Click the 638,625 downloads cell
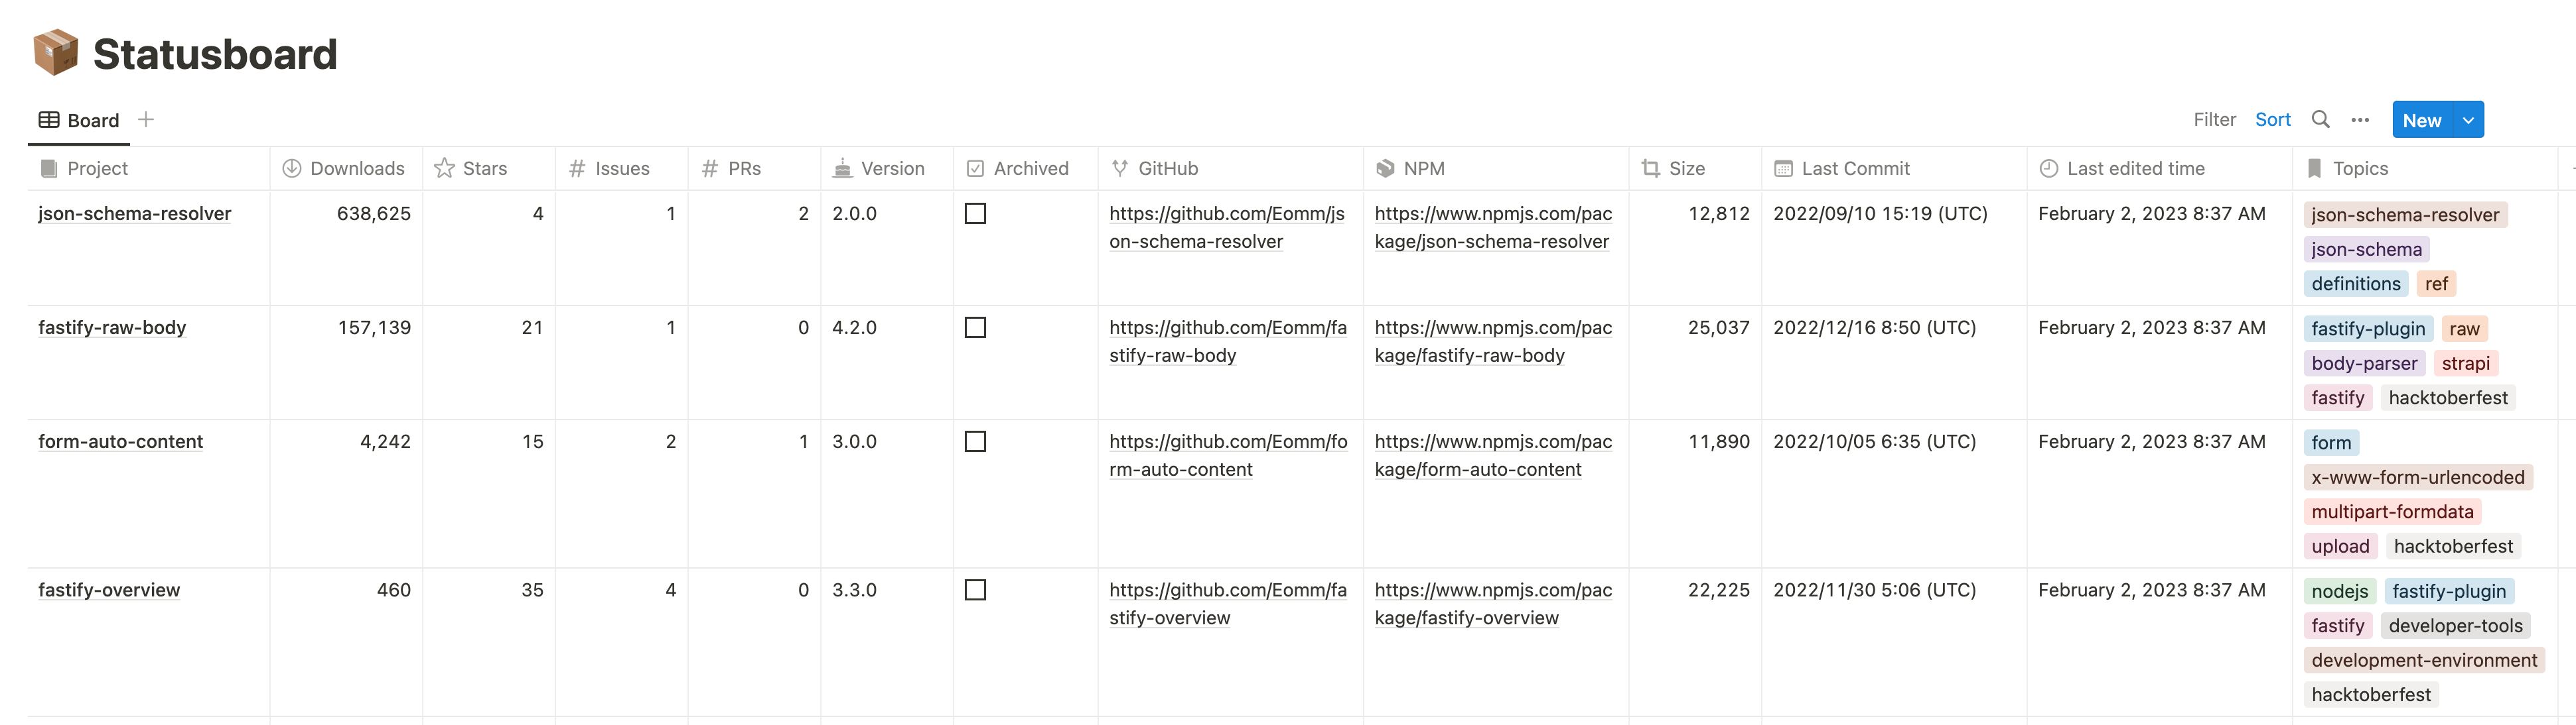Screen dimensions: 2576x725 point(373,213)
